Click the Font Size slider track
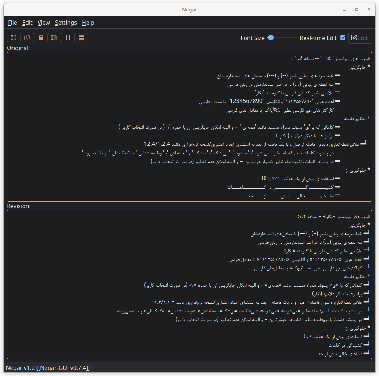Viewport: 379px width, 376px height. [x=282, y=38]
